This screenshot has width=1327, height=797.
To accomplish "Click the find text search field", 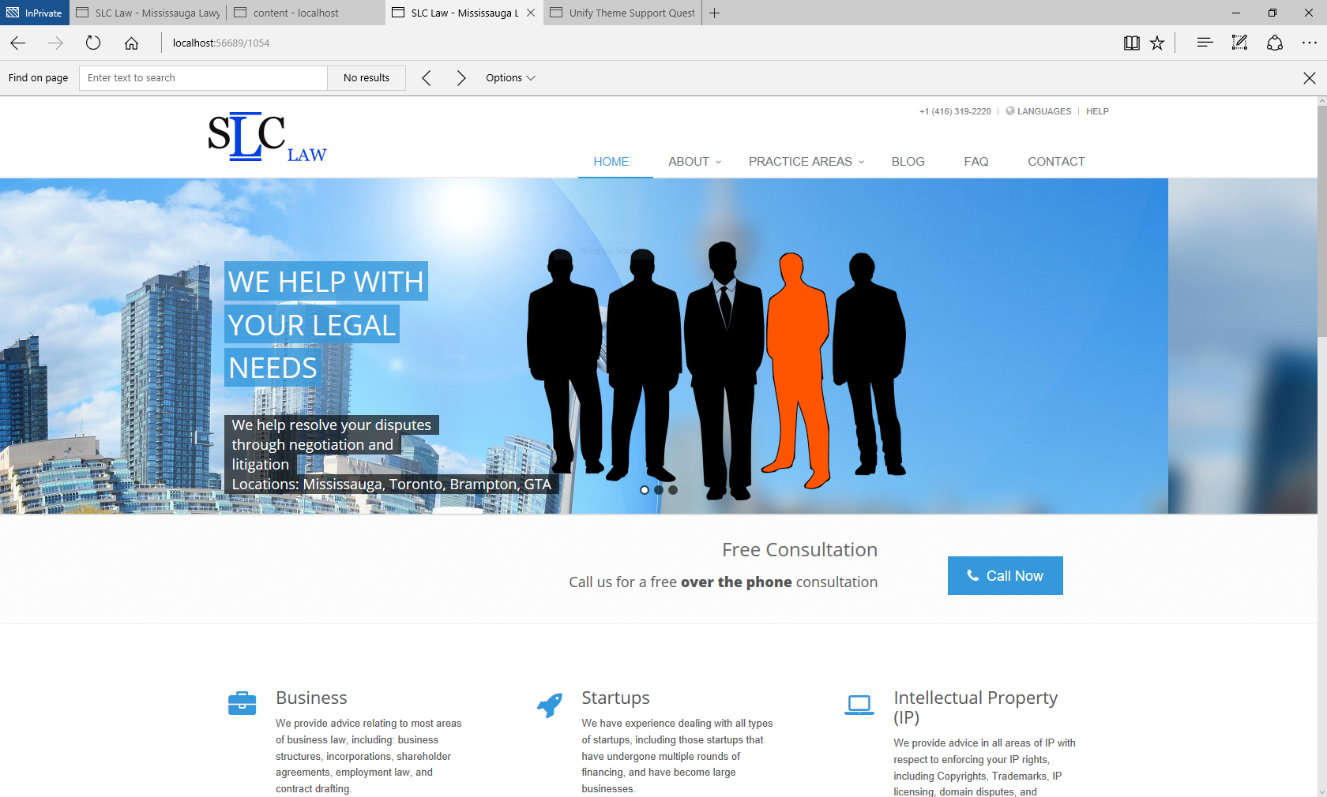I will pyautogui.click(x=203, y=78).
